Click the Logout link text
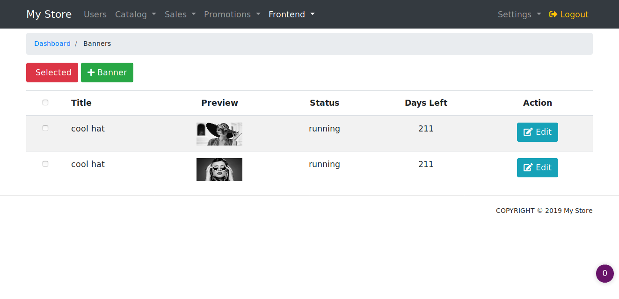The image size is (619, 299). coord(574,15)
